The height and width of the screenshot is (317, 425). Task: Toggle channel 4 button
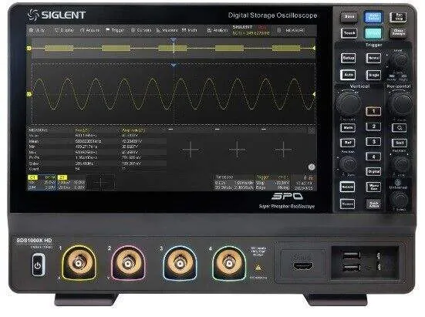pyautogui.click(x=373, y=157)
